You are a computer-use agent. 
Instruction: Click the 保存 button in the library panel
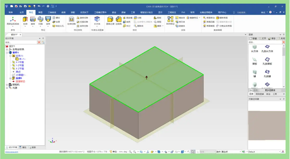click(x=272, y=39)
